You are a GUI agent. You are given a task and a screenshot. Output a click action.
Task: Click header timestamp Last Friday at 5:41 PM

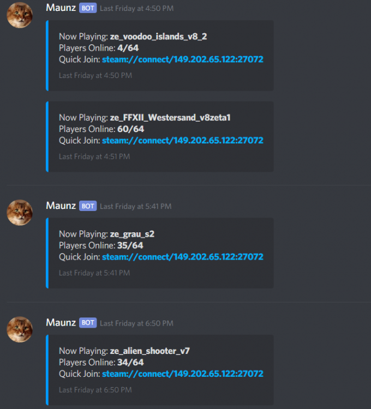136,206
